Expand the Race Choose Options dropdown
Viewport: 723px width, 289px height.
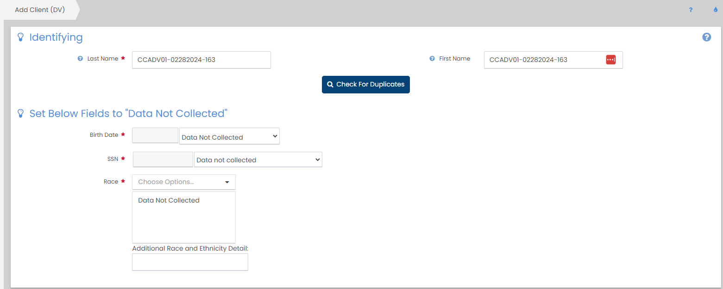tap(183, 182)
